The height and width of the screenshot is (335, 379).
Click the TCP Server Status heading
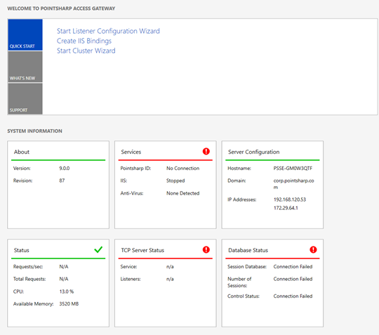[x=142, y=250]
